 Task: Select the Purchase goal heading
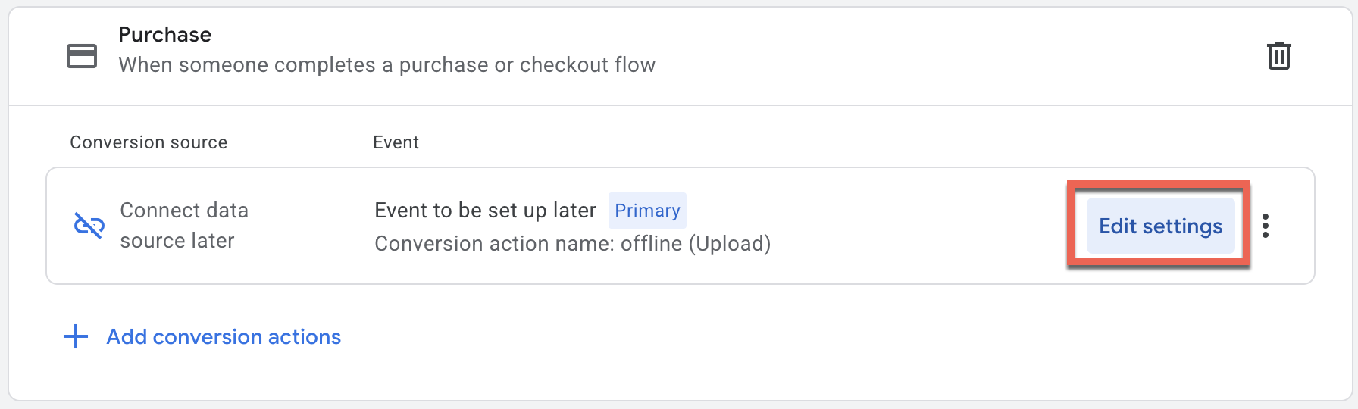(165, 35)
